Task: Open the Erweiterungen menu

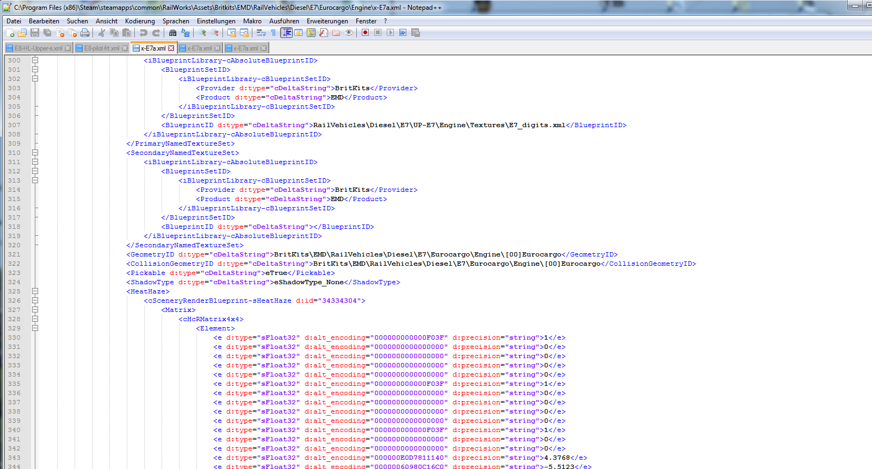Action: click(327, 21)
